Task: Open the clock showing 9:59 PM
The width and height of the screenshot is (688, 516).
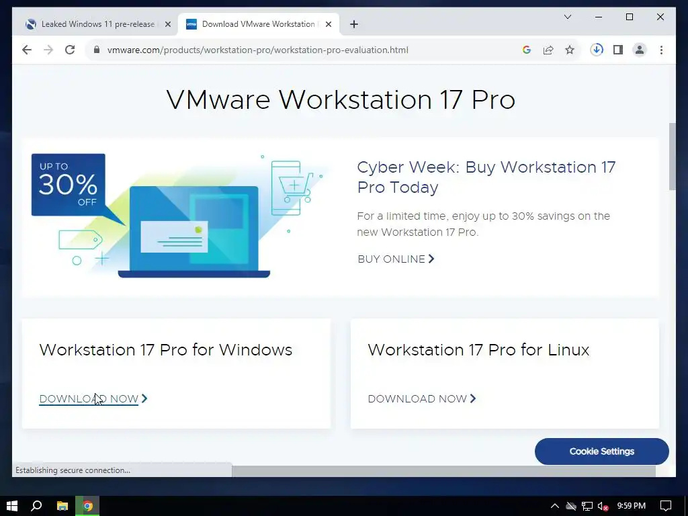Action: pos(632,506)
